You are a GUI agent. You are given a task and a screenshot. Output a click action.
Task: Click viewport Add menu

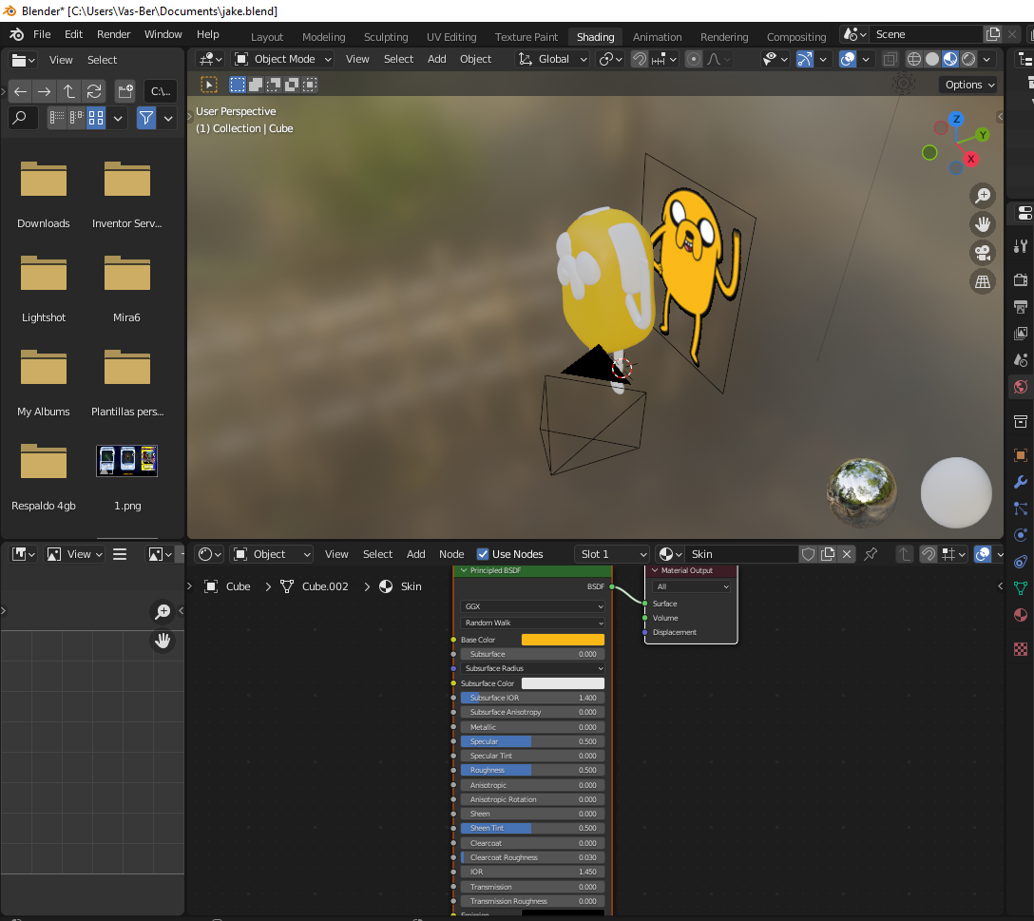coord(436,59)
